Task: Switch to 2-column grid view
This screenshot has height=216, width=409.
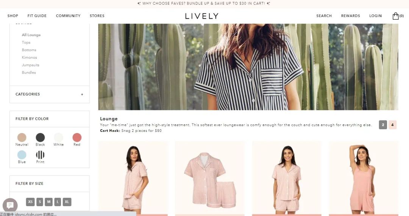Action: click(x=382, y=125)
